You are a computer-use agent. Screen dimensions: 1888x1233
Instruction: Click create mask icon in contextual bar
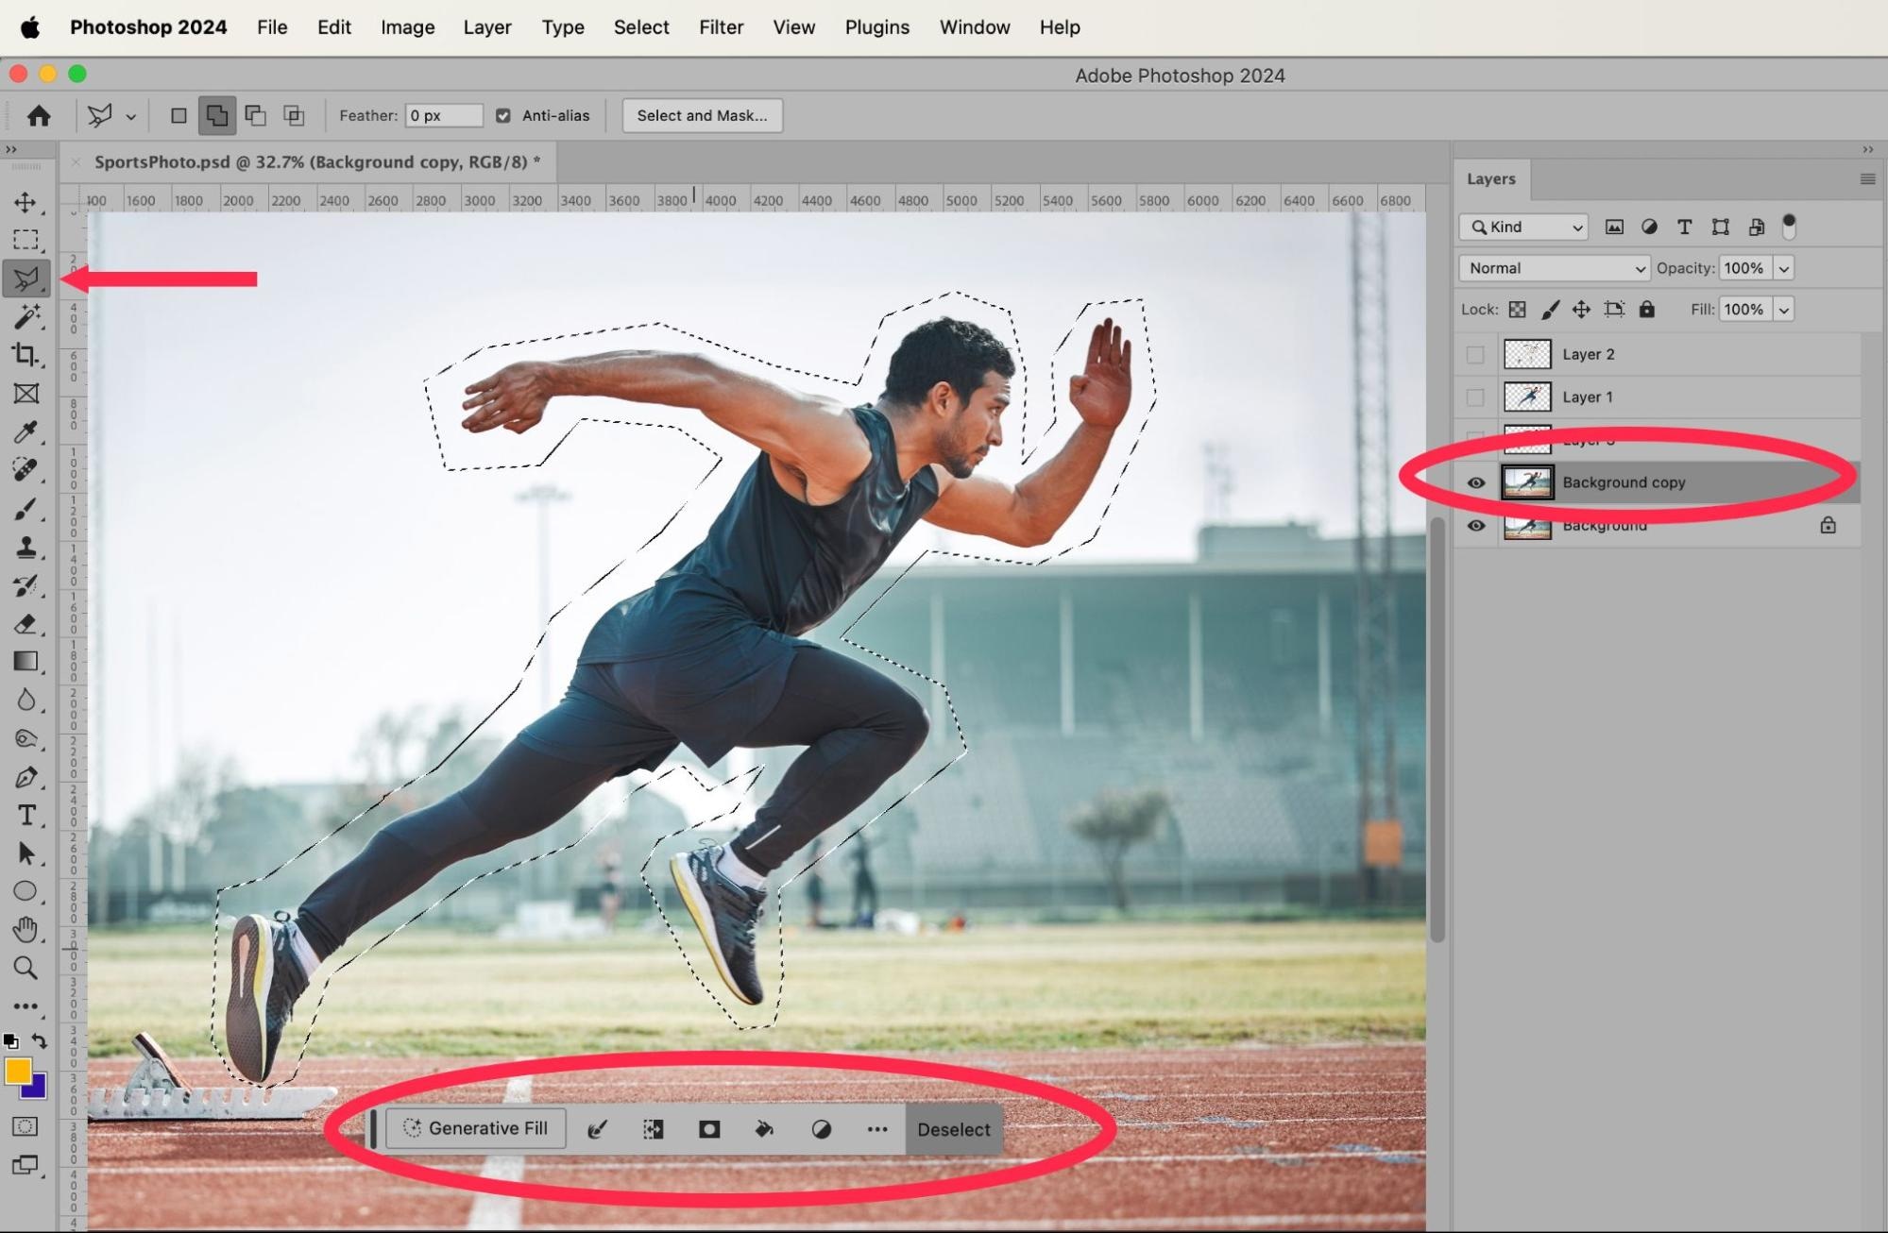pos(709,1129)
